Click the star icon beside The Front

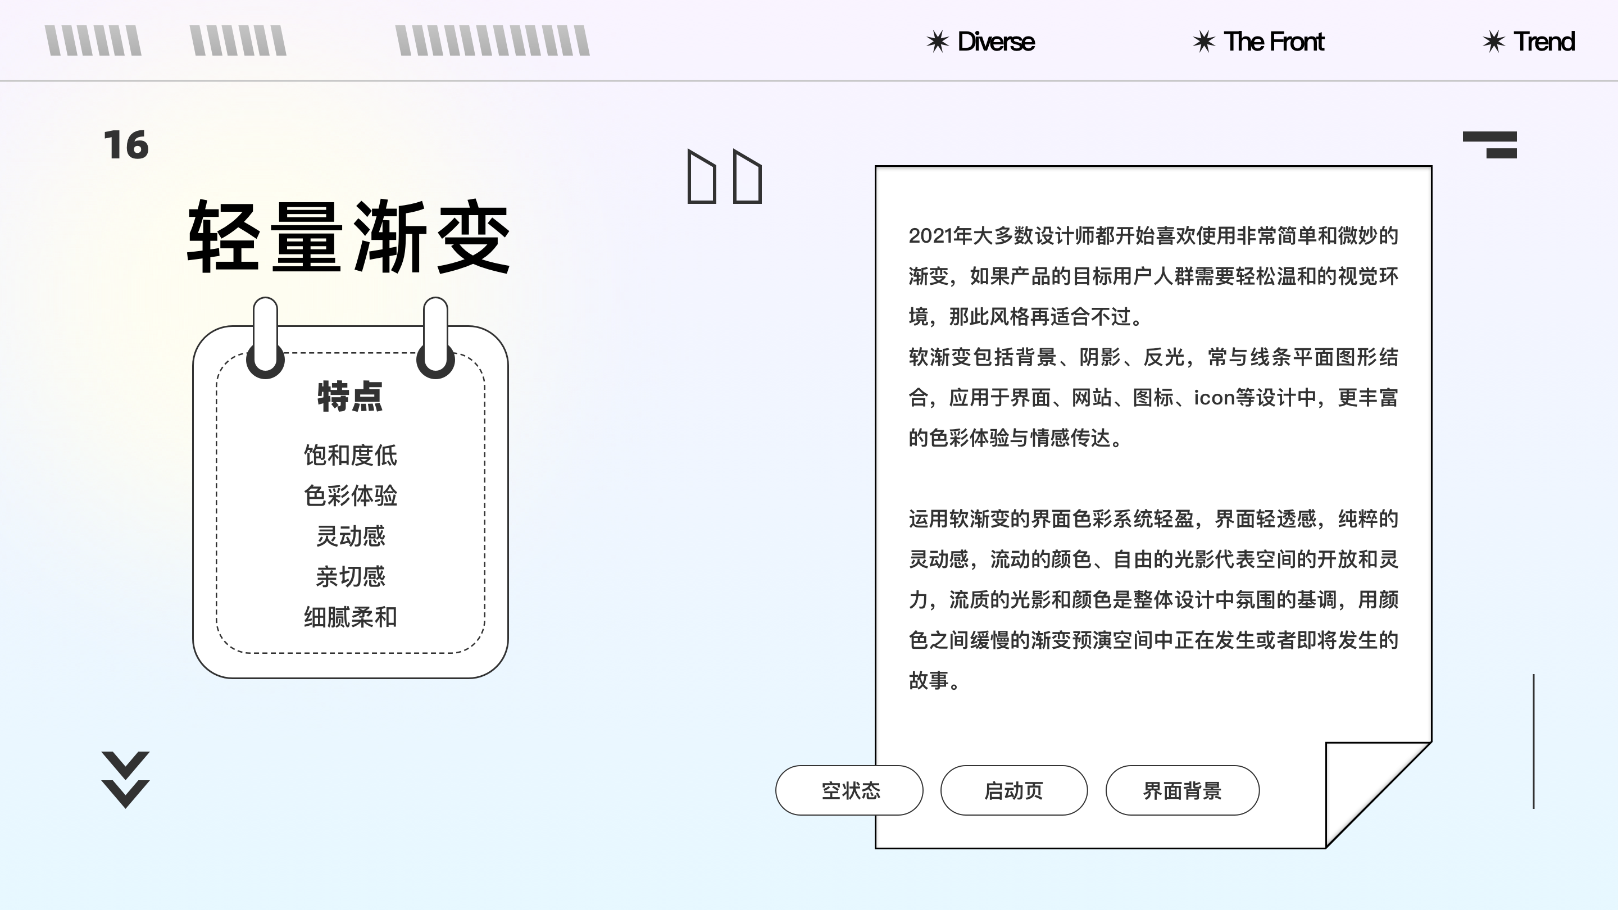click(x=1203, y=42)
